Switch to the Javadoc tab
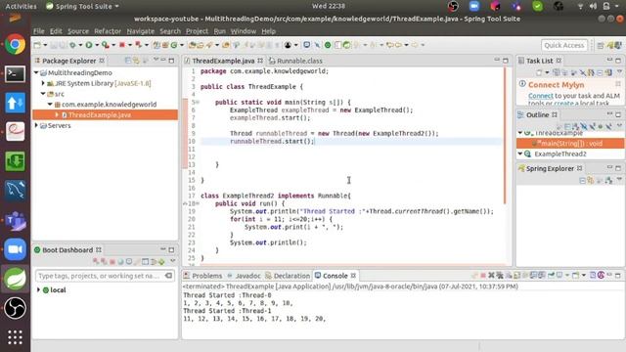The width and height of the screenshot is (626, 352). [x=244, y=276]
